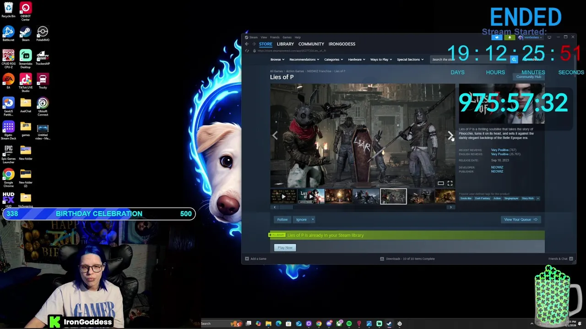Select the TruckersMP desktop icon
586x329 pixels.
pyautogui.click(x=43, y=58)
